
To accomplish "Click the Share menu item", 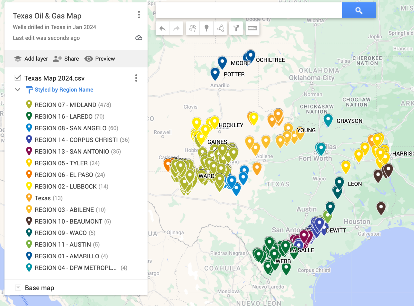I will point(65,59).
